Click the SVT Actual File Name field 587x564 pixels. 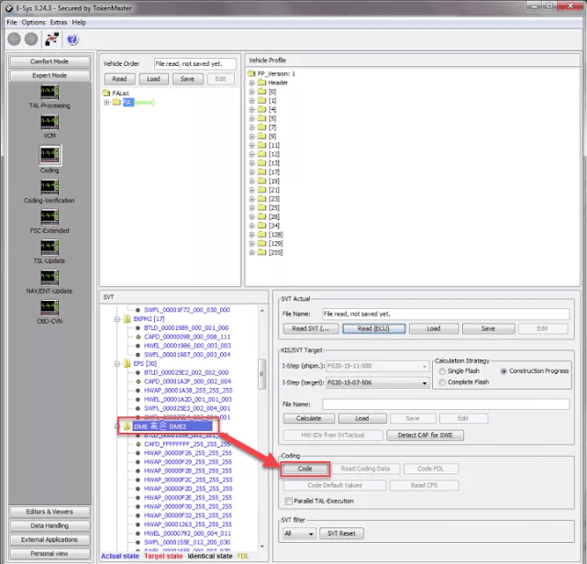tap(446, 314)
